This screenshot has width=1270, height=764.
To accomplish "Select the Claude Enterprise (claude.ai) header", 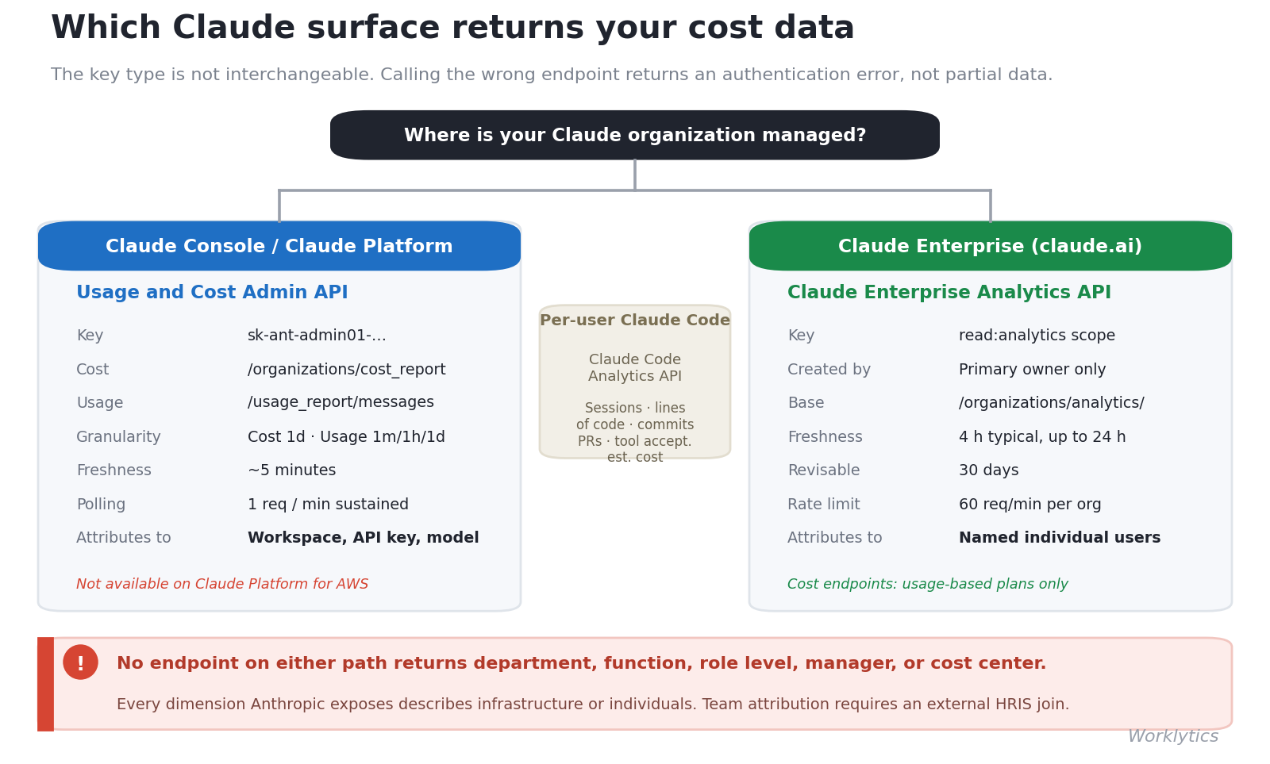I will tap(991, 246).
